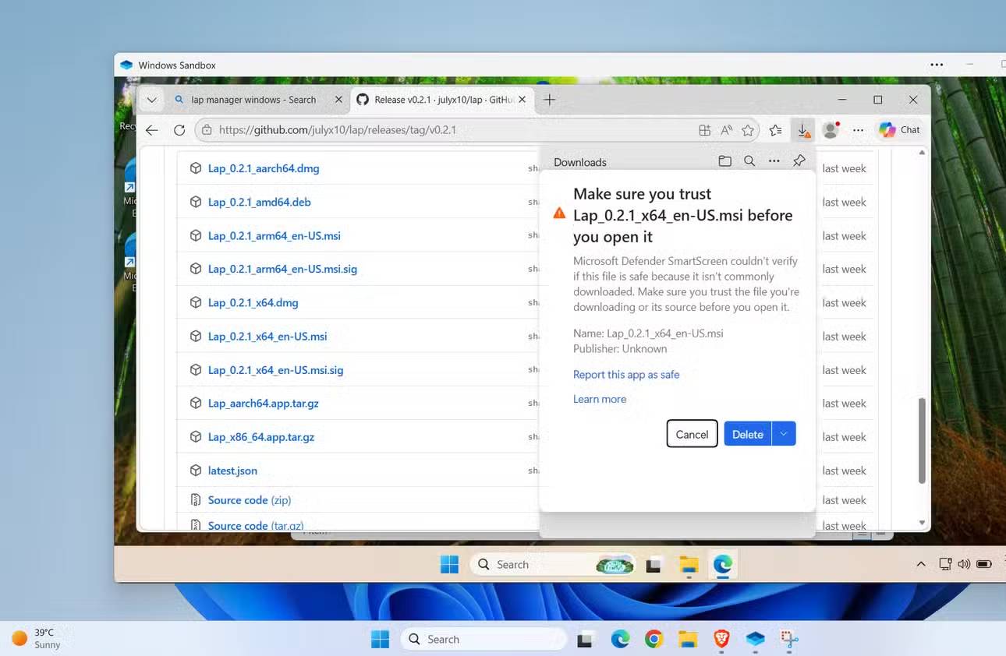This screenshot has height=656, width=1006.
Task: Open more options in the Downloads panel
Action: click(774, 161)
